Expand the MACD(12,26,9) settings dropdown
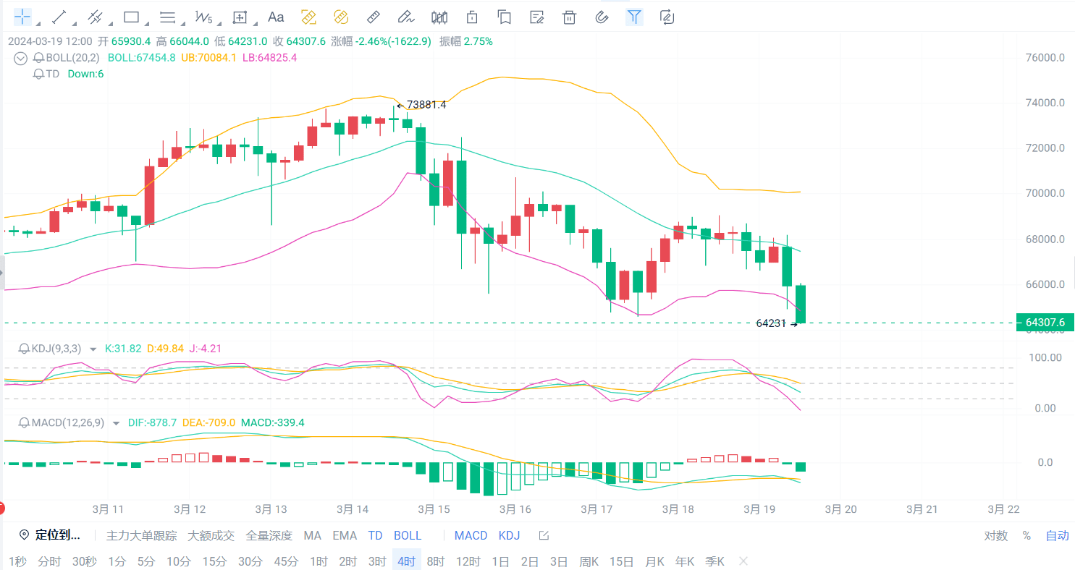This screenshot has width=1075, height=570. click(x=116, y=422)
